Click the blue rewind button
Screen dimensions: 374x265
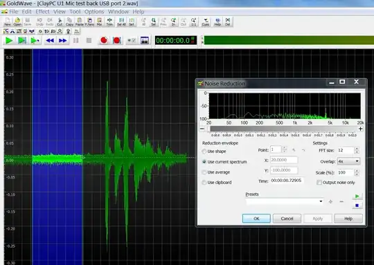50,41
